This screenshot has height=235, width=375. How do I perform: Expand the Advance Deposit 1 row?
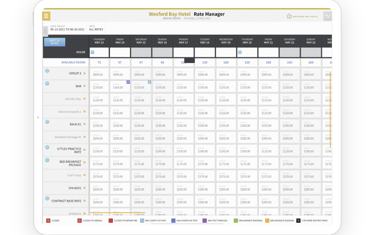click(84, 112)
